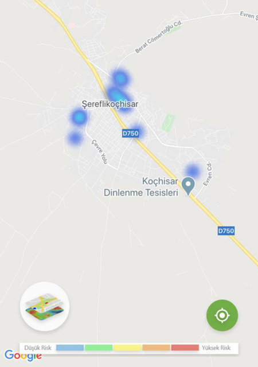Tap the Koçhisar Dinlenme Tesisleri label
This screenshot has width=258, height=367.
pos(141,187)
